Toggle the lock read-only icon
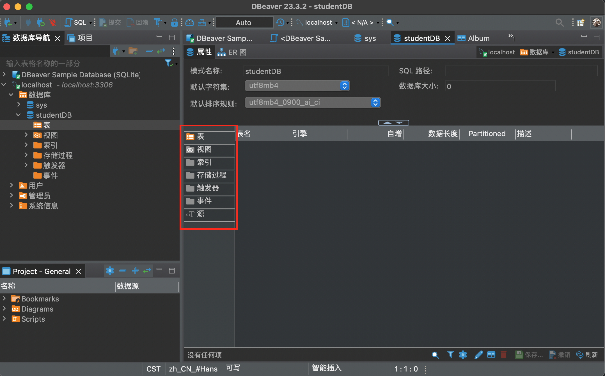 [174, 22]
